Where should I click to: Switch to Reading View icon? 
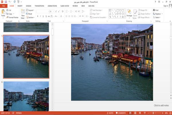point(140,113)
